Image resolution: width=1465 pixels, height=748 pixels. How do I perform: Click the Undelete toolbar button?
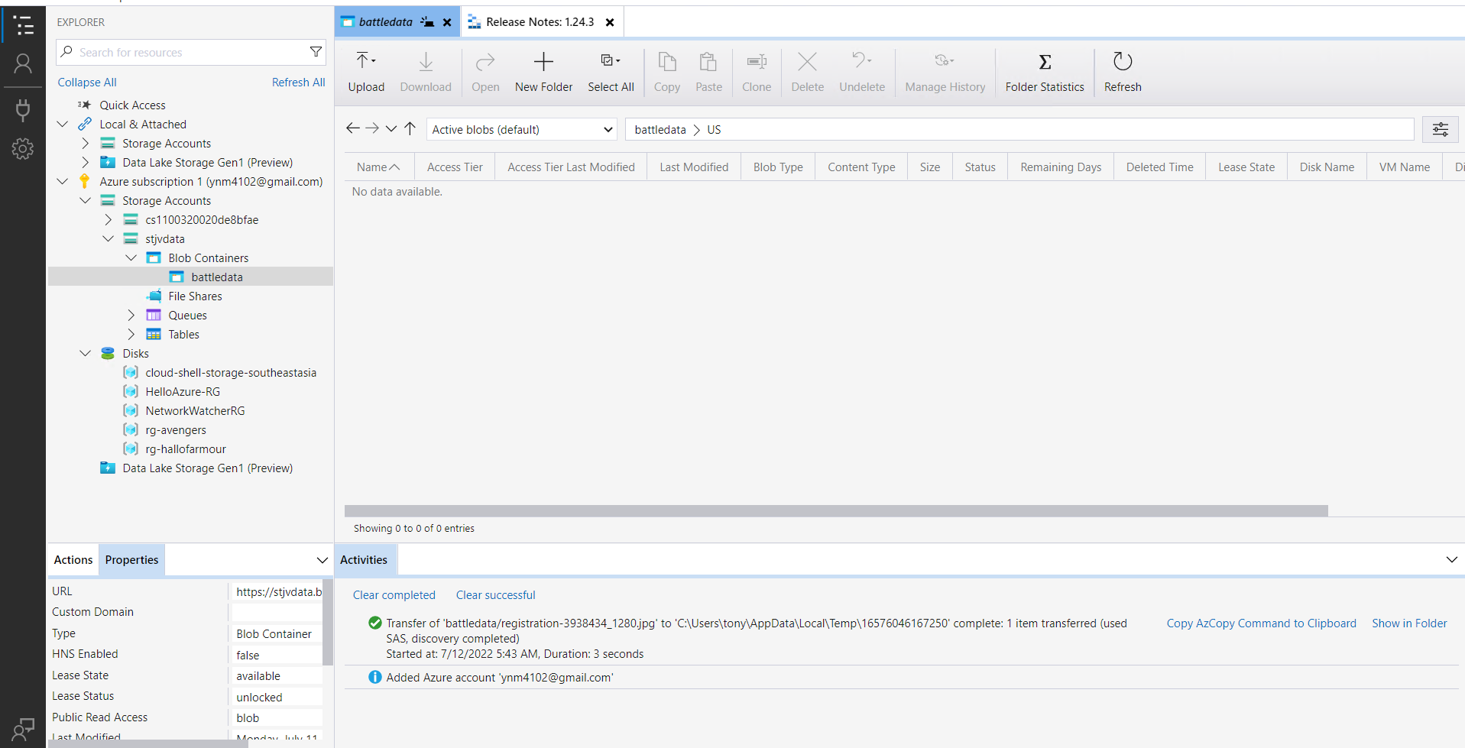[862, 73]
